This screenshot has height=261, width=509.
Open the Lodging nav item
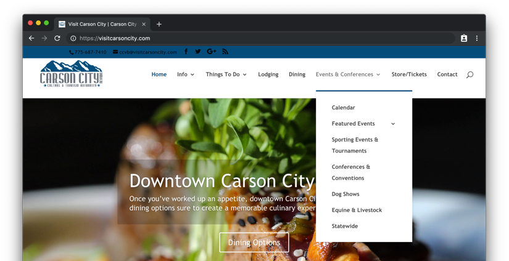pos(268,74)
